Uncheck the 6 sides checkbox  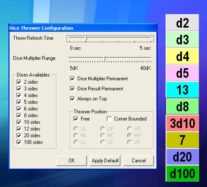pyautogui.click(x=19, y=109)
